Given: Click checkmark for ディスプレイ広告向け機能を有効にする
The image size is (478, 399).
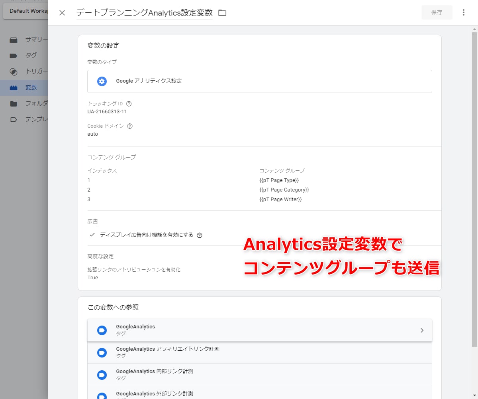Looking at the screenshot, I should (x=92, y=235).
